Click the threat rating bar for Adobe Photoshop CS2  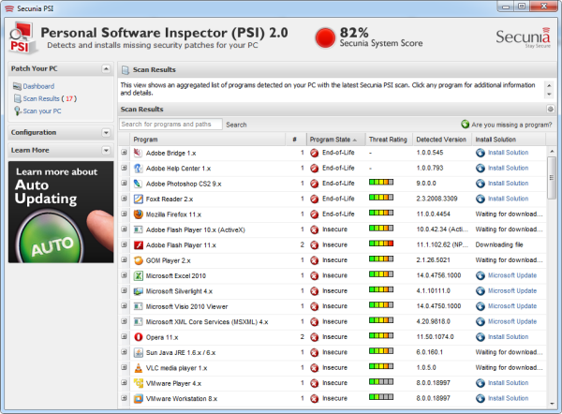pos(381,182)
